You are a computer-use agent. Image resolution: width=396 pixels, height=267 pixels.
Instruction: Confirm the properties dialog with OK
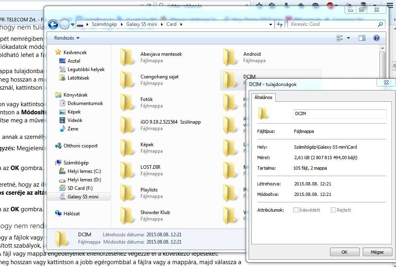tap(345, 252)
